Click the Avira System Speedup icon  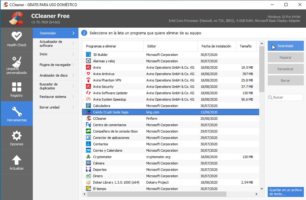click(88, 99)
